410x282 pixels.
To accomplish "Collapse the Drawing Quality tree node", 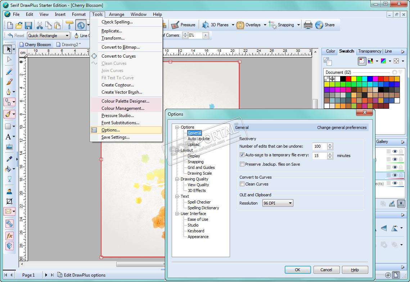I will (177, 179).
